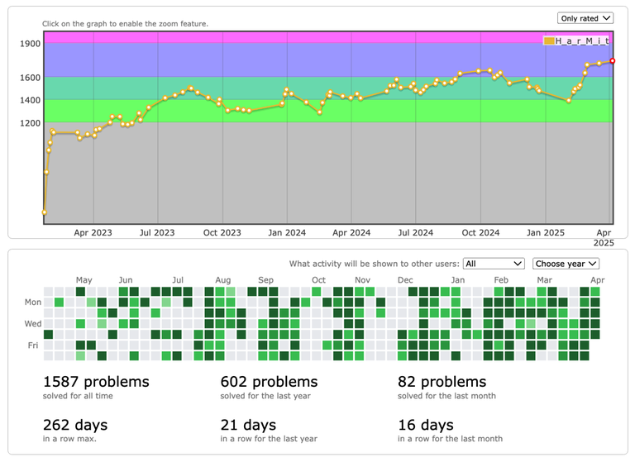Expand the activity visibility "All" dropdown
Image resolution: width=635 pixels, height=462 pixels.
tap(494, 264)
